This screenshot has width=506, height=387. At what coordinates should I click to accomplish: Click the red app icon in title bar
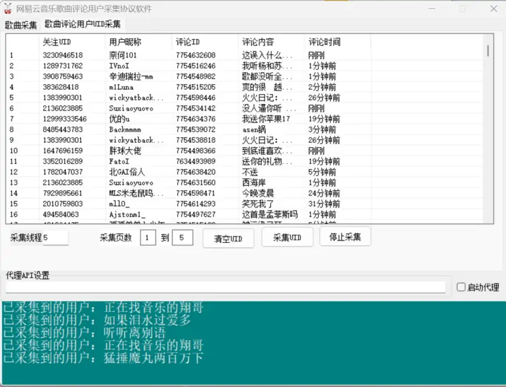click(9, 8)
